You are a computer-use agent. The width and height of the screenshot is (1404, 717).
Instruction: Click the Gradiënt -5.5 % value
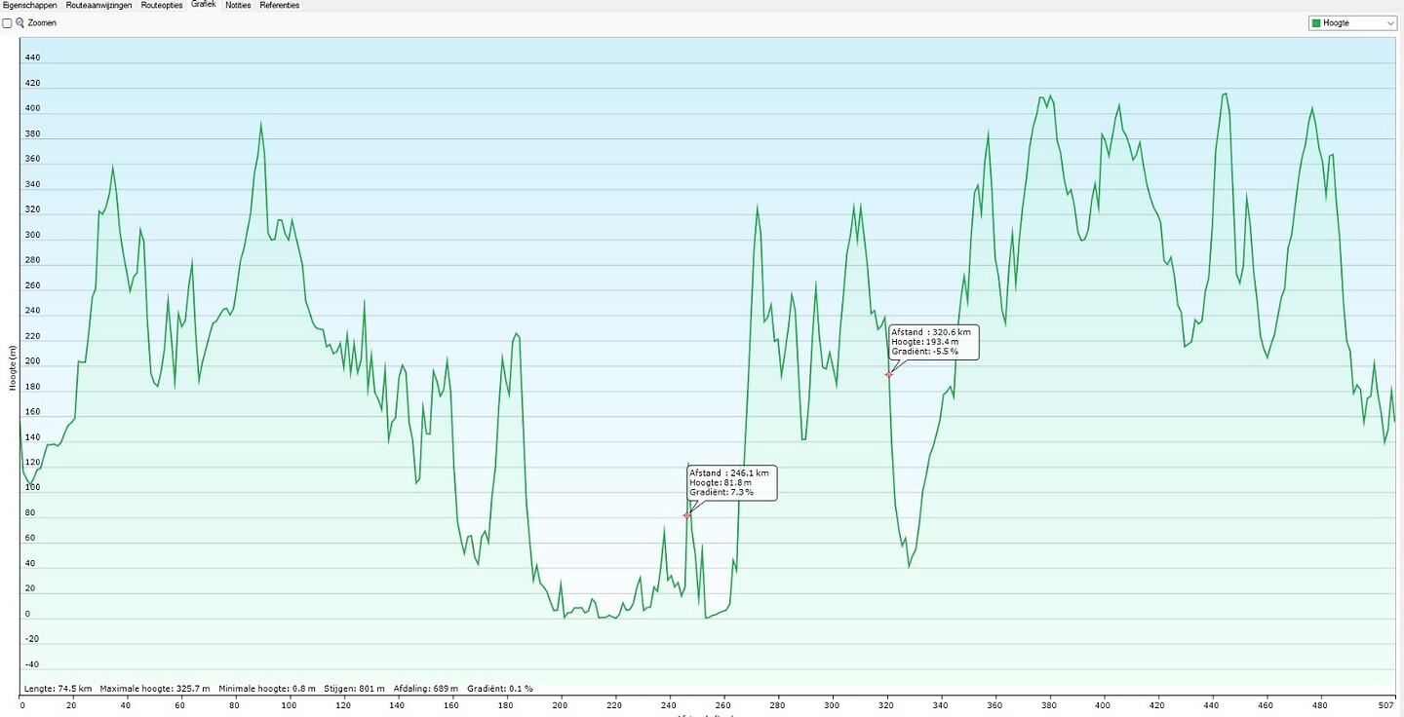pos(924,352)
